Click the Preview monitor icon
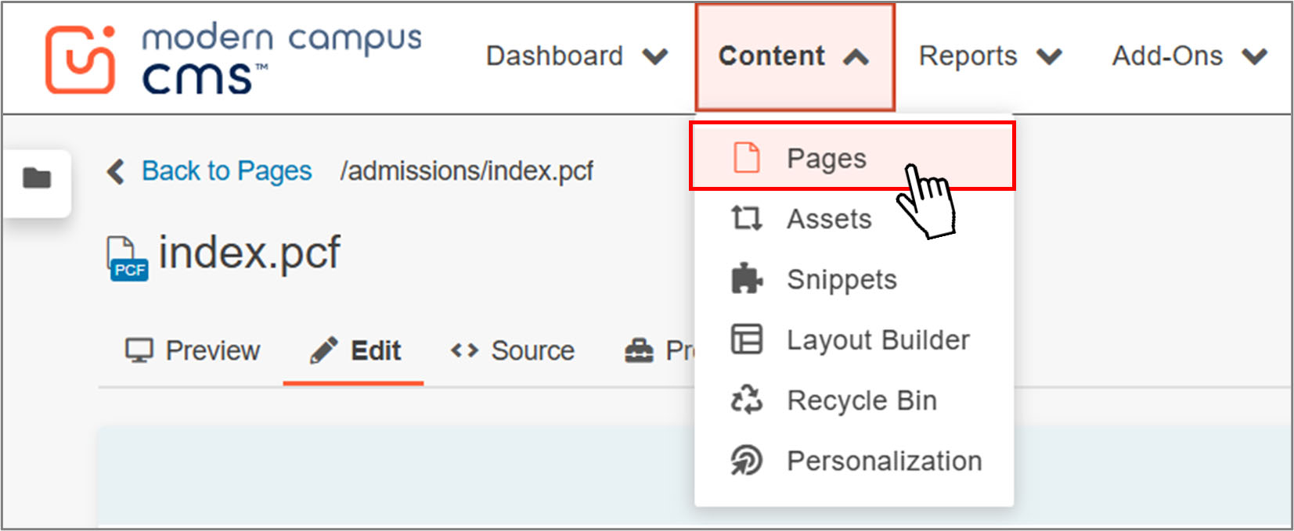 tap(139, 350)
